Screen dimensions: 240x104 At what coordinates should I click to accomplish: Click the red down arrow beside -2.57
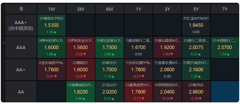pos(143,99)
